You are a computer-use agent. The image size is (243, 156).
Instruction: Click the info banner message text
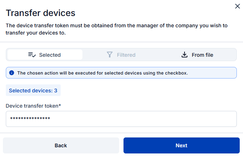click(102, 73)
